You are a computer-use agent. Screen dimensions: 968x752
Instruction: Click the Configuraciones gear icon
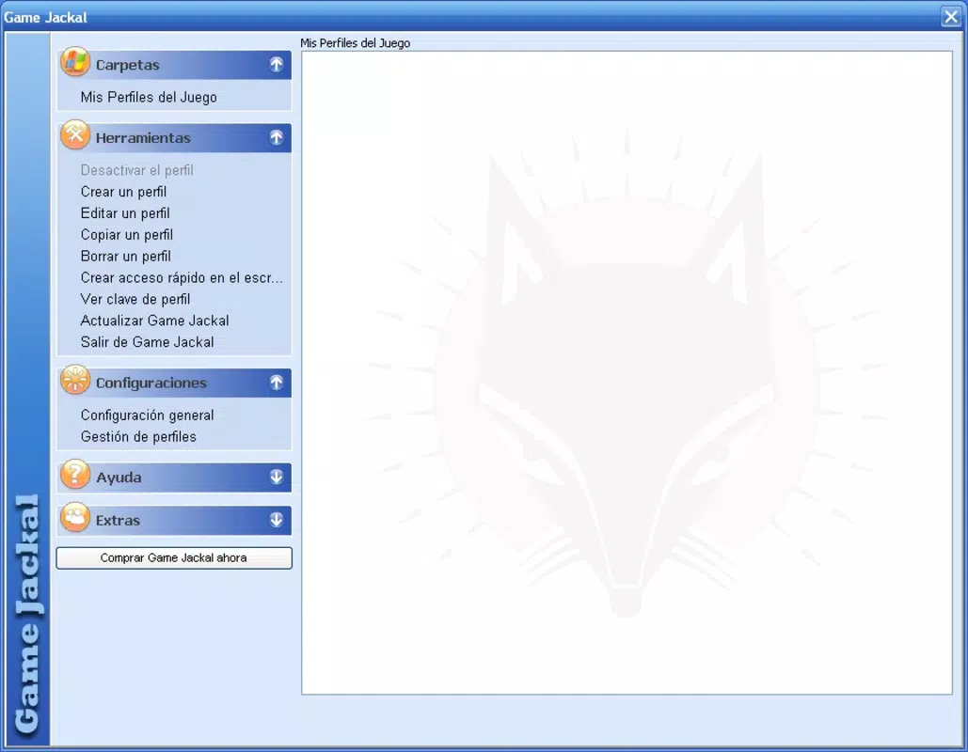point(75,380)
